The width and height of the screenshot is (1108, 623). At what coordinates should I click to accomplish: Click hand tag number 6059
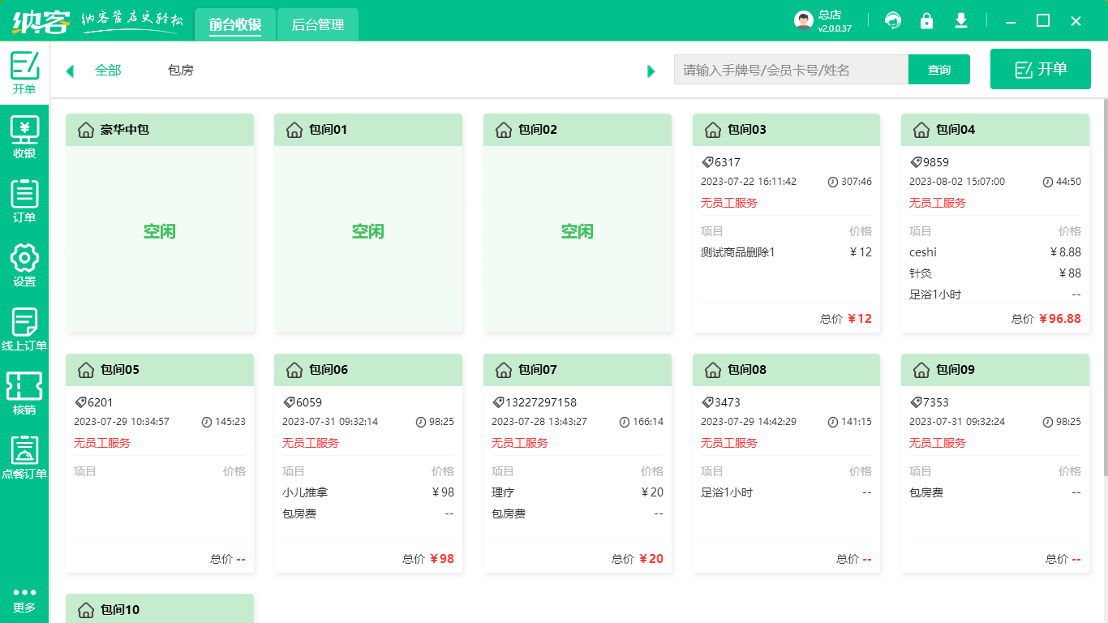[x=309, y=402]
